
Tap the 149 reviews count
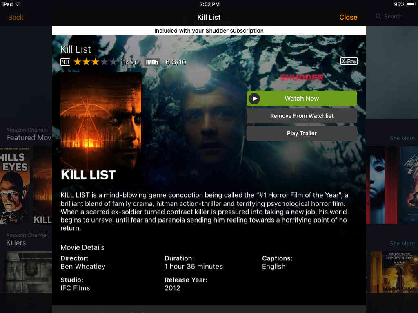click(x=129, y=62)
